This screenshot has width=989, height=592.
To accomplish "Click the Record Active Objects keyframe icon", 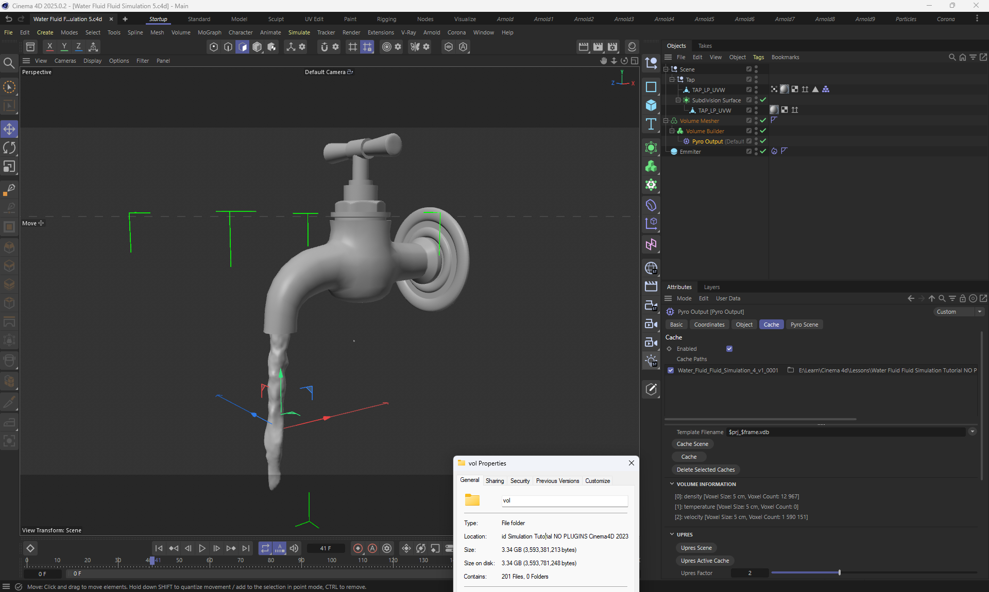I will click(358, 548).
